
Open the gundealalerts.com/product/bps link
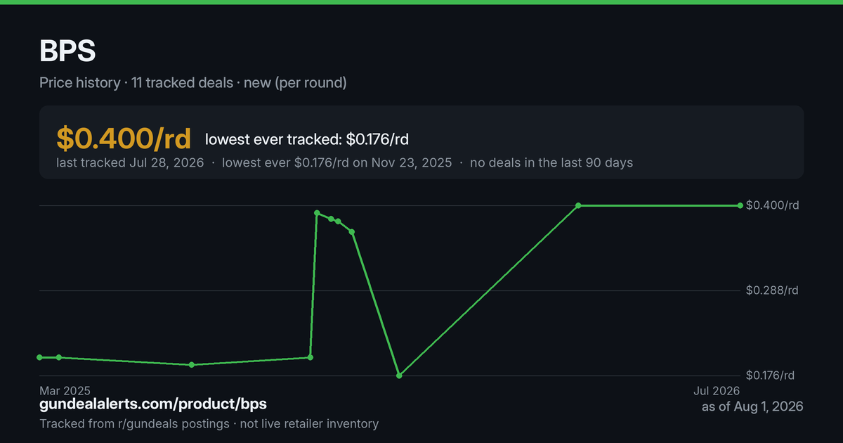pos(153,404)
